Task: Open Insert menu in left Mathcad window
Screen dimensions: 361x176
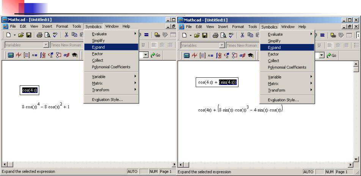Action: (47, 26)
